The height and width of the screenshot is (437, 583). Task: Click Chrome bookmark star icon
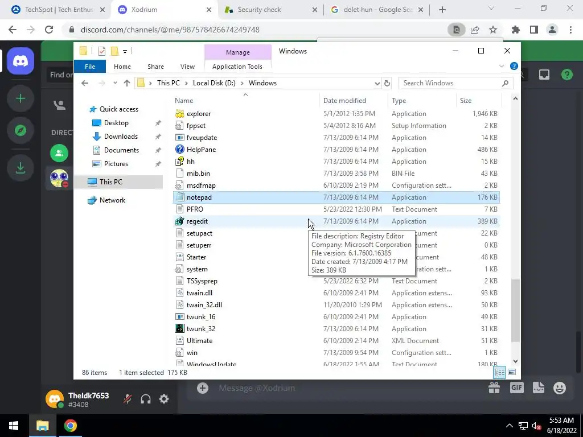pyautogui.click(x=493, y=30)
